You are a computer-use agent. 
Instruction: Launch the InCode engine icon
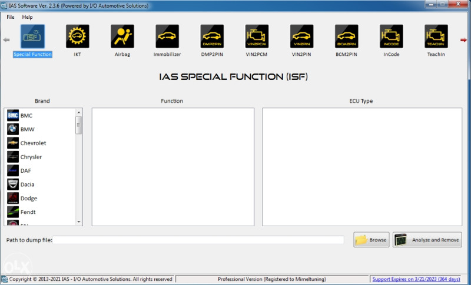coord(392,36)
